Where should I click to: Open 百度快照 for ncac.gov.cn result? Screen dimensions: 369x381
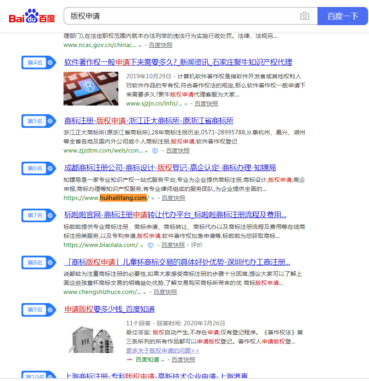(160, 45)
